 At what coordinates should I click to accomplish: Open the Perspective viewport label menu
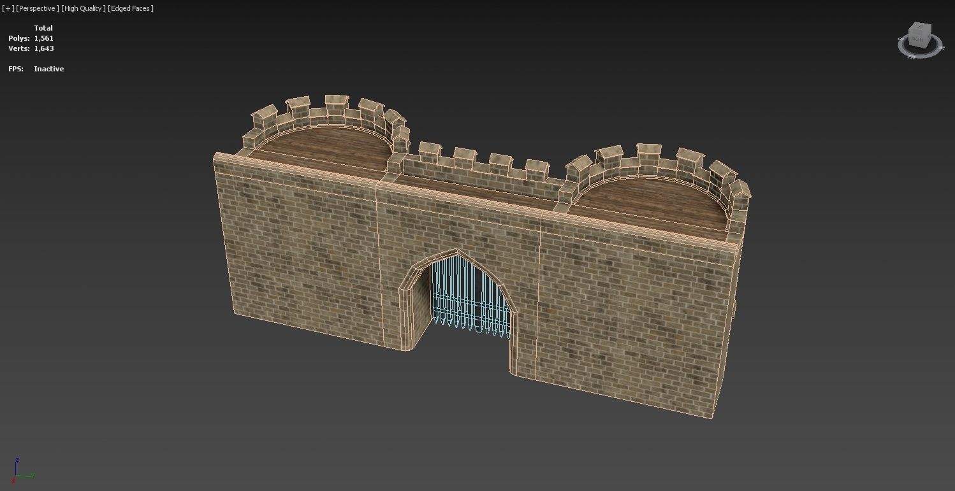pyautogui.click(x=38, y=8)
